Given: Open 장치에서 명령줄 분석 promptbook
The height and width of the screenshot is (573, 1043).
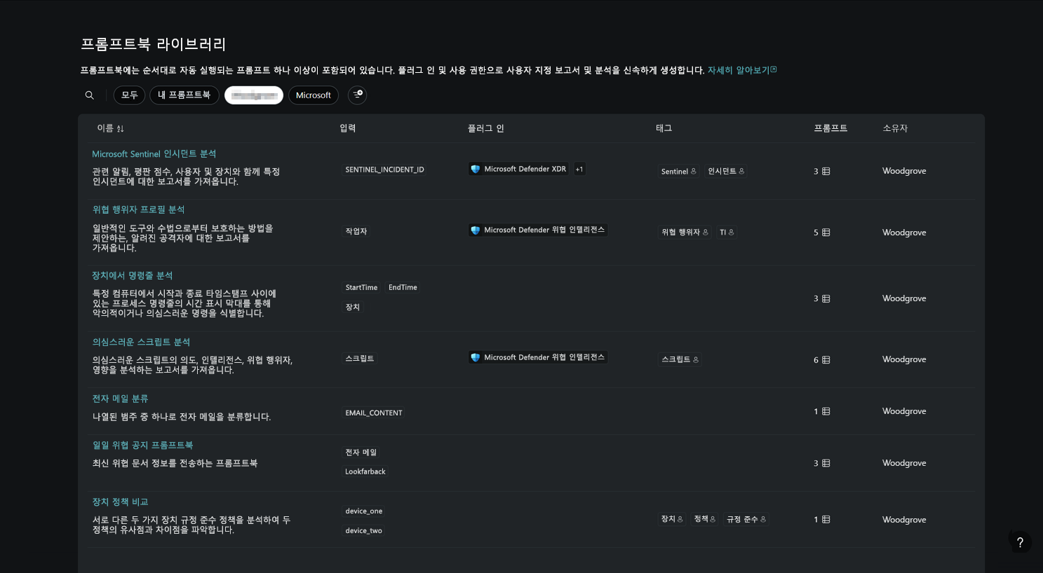Looking at the screenshot, I should (133, 276).
